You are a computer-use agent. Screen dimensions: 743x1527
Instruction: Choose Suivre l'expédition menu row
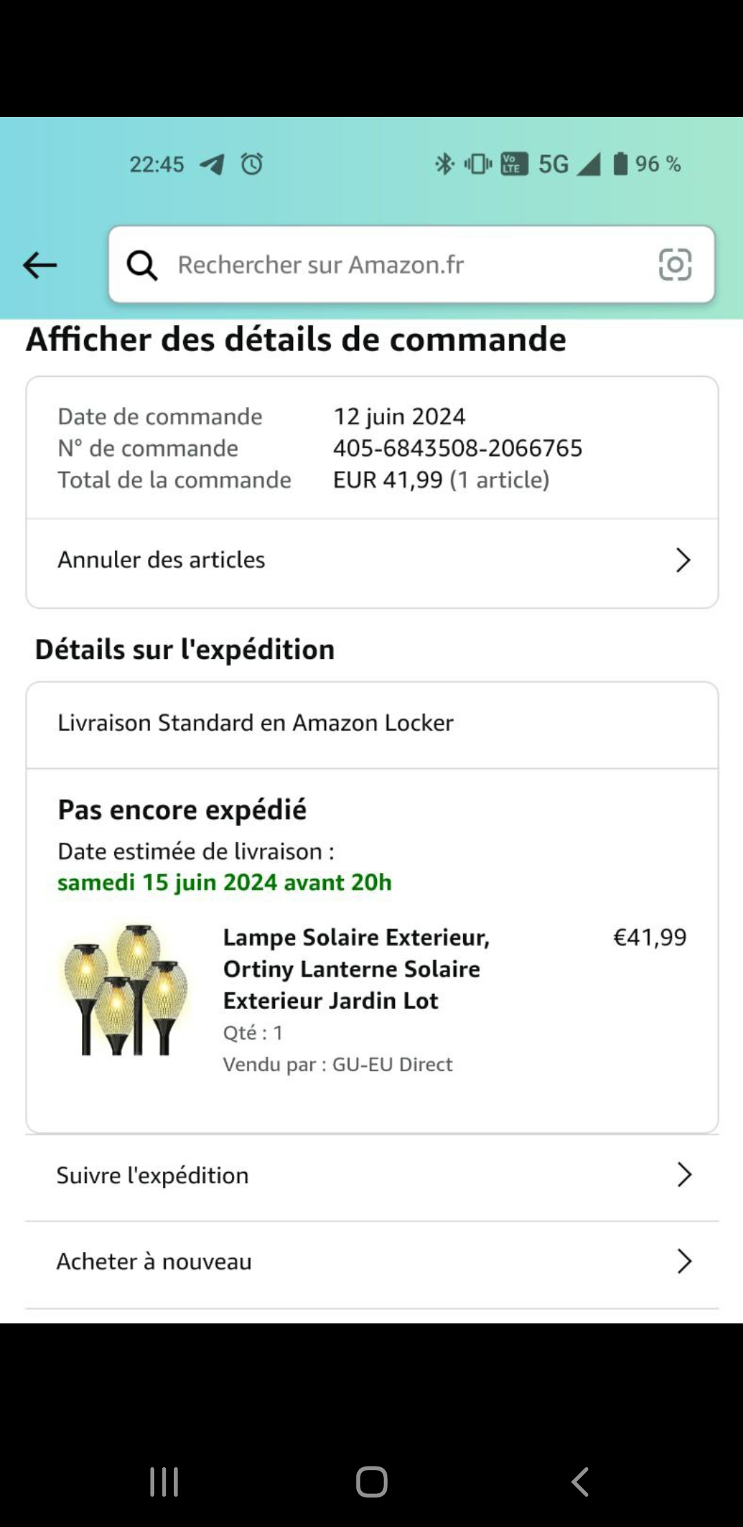click(153, 1176)
